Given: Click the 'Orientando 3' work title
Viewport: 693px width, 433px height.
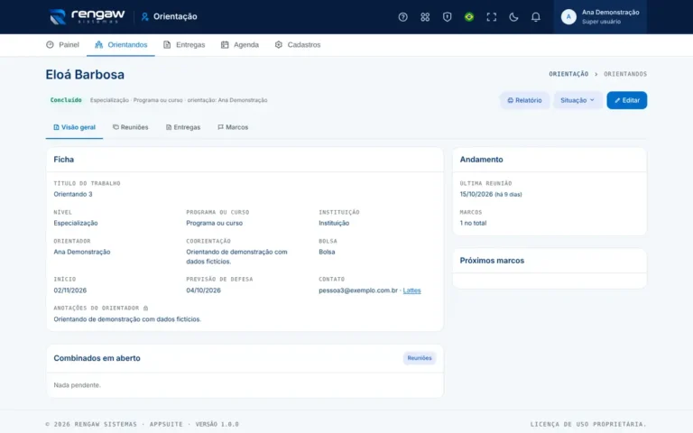Looking at the screenshot, I should [73, 194].
